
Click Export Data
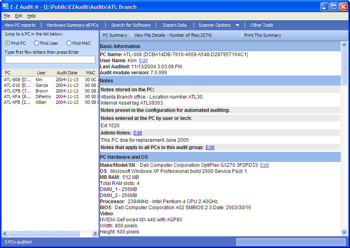[175, 25]
